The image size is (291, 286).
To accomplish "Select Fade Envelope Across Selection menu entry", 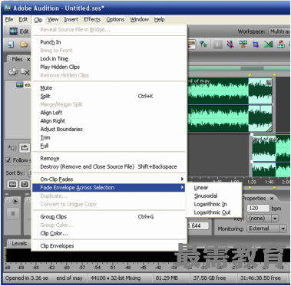I will [109, 188].
